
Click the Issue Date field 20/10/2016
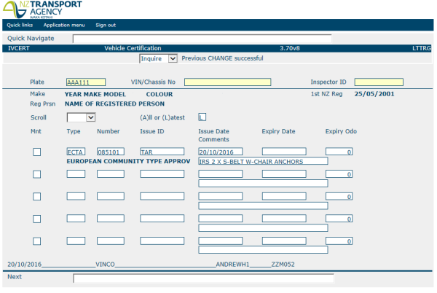coord(220,152)
